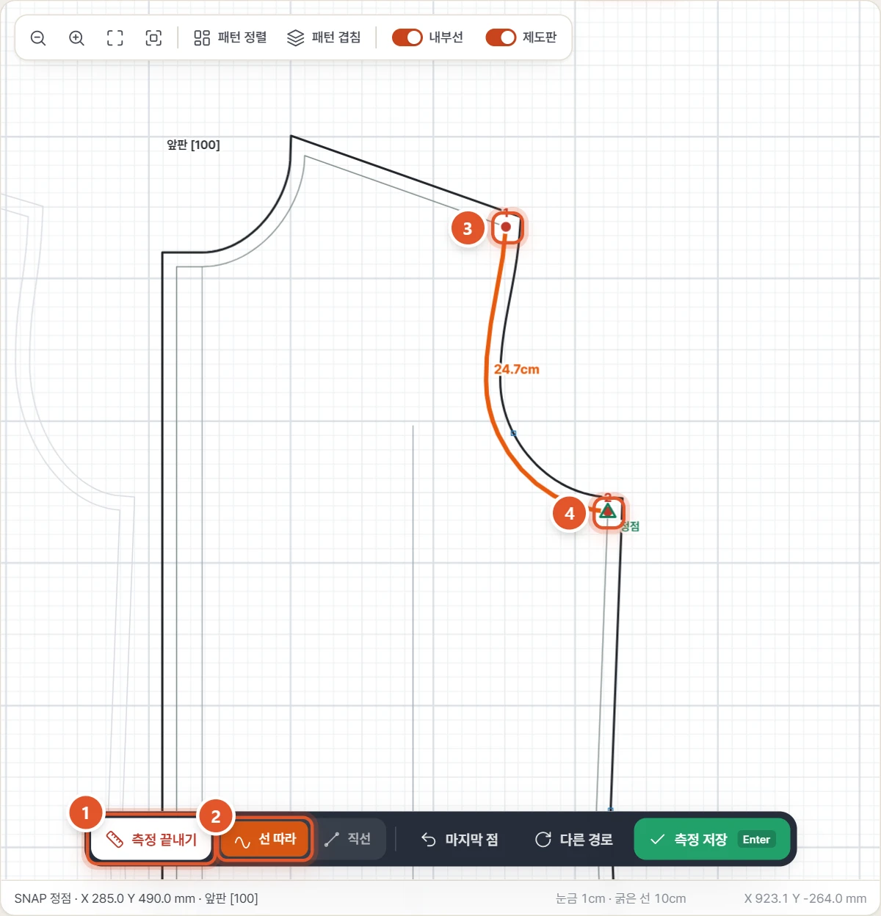Image resolution: width=881 pixels, height=916 pixels.
Task: Click the red start point marker on the shoulder
Action: (x=506, y=227)
